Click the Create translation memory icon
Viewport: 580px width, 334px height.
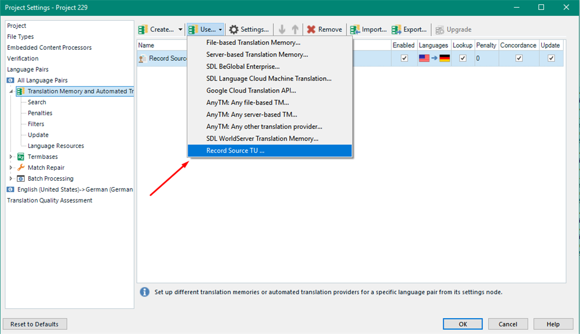coord(143,30)
